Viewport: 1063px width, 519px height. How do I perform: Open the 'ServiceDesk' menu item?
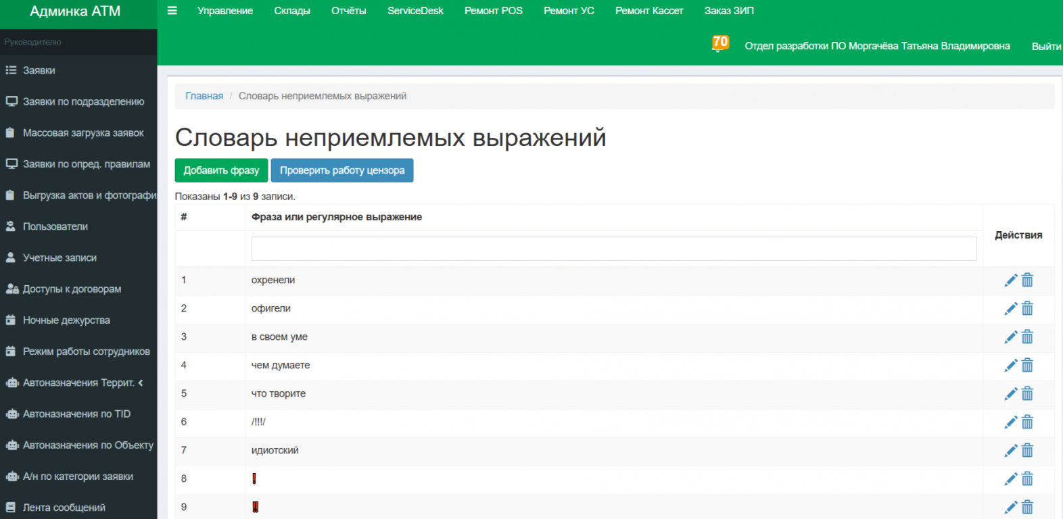(x=415, y=11)
